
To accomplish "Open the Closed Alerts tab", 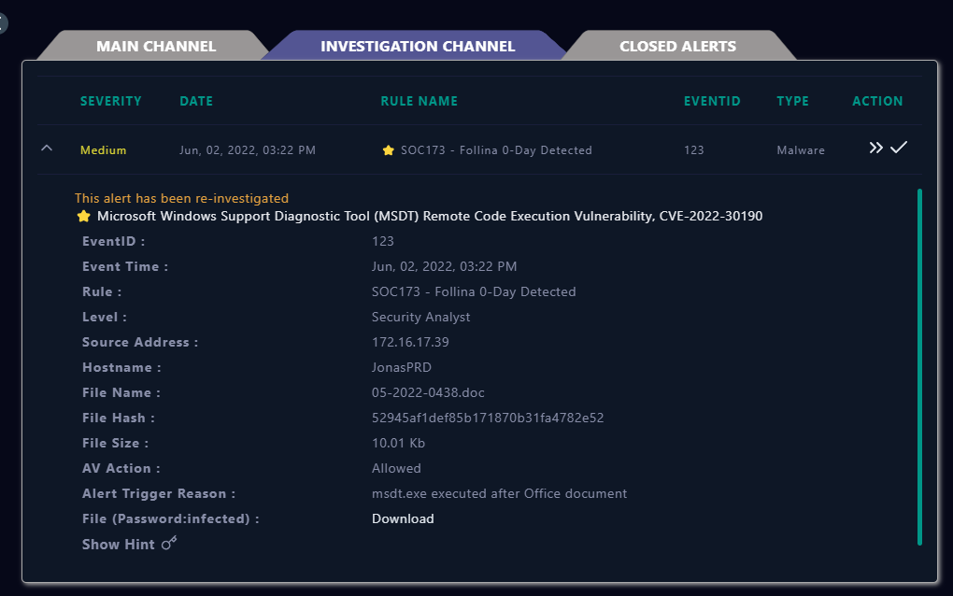I will (678, 46).
